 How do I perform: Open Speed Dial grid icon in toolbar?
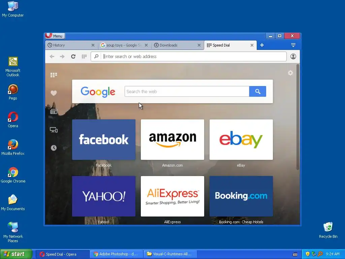pos(84,57)
